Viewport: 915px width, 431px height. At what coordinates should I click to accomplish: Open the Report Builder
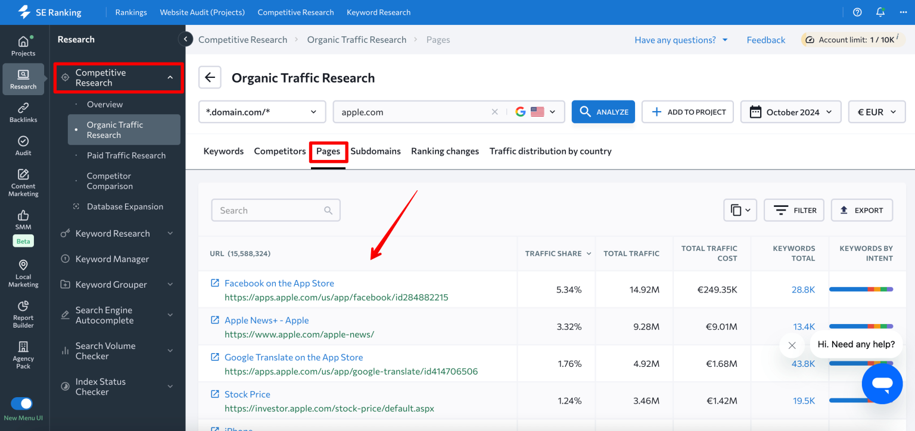click(x=23, y=314)
